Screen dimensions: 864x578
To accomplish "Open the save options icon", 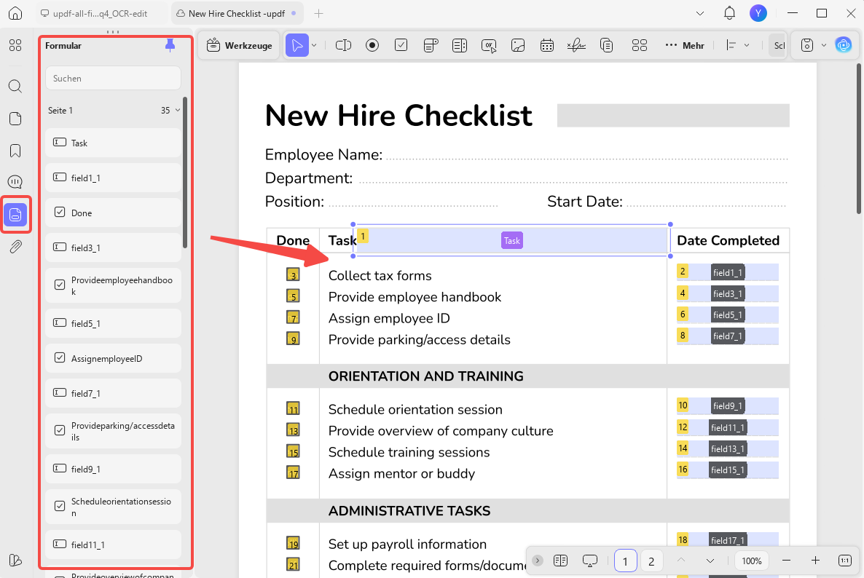I will click(x=807, y=45).
